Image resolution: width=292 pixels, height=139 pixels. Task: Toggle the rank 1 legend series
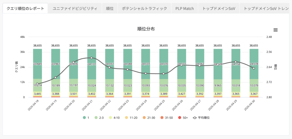pos(86,118)
